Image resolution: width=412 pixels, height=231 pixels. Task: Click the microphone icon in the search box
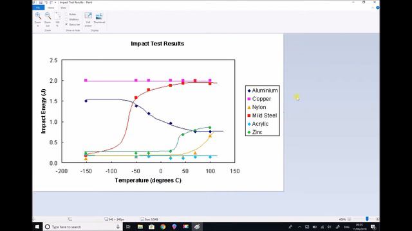tap(118, 227)
